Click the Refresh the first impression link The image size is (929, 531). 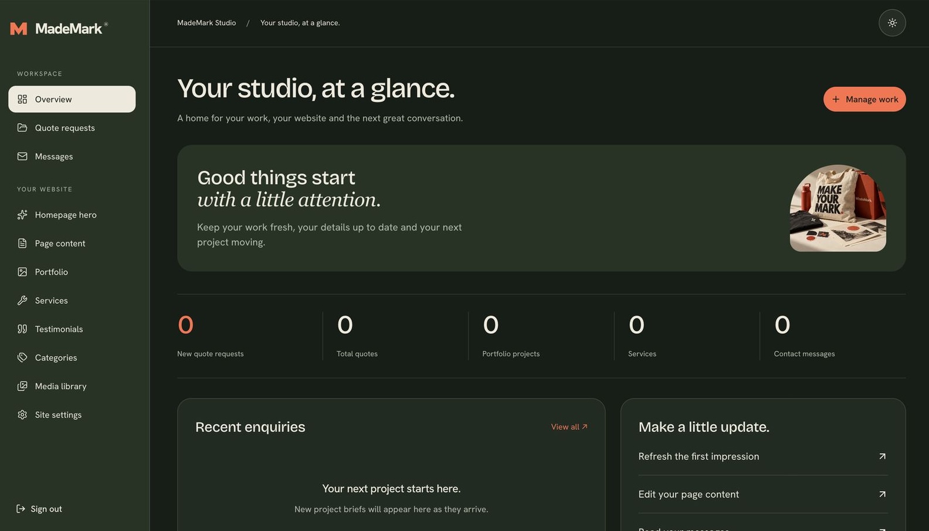(x=762, y=456)
